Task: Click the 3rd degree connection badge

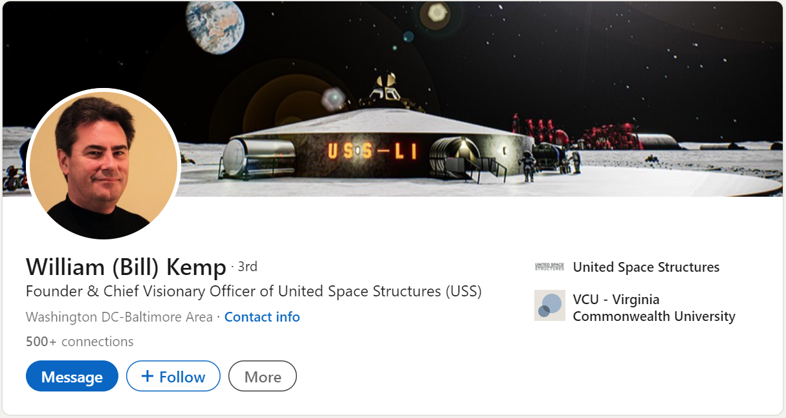Action: (x=247, y=267)
